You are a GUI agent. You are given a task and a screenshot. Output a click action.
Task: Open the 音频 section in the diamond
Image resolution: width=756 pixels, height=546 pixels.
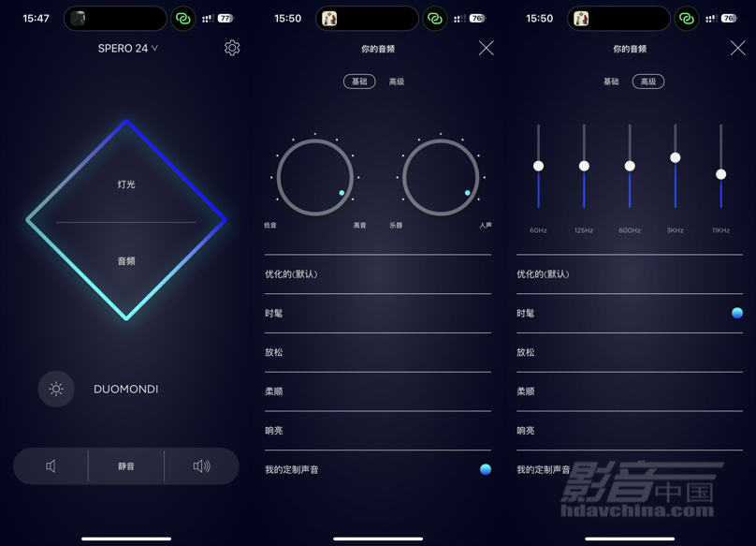click(x=126, y=261)
